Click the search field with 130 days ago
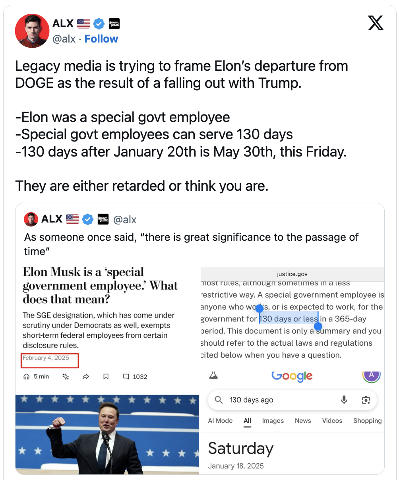The width and height of the screenshot is (399, 480). 292,400
